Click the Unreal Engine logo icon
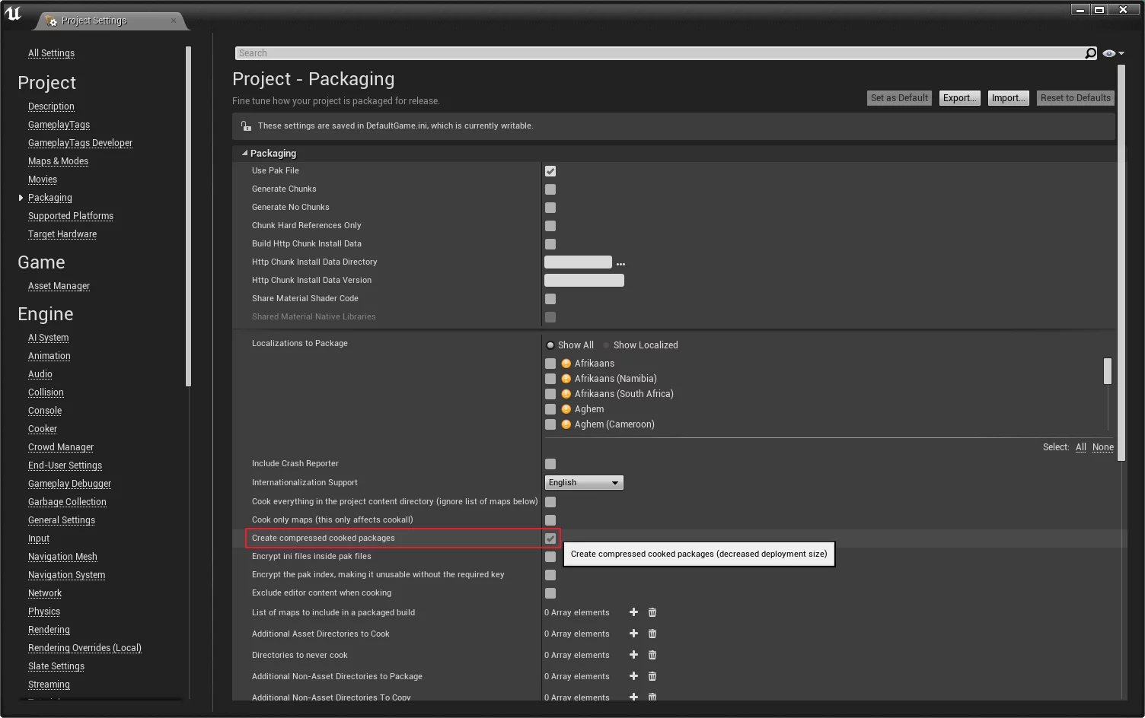This screenshot has width=1145, height=718. [13, 13]
